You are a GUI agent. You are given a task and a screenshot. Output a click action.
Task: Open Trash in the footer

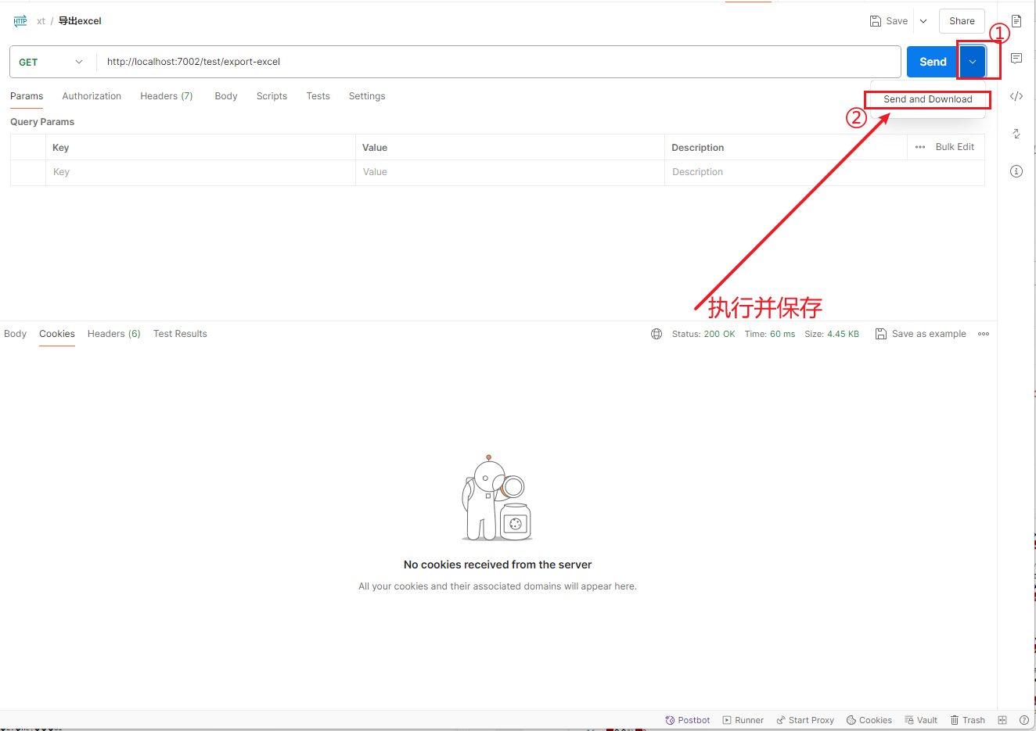pyautogui.click(x=968, y=720)
